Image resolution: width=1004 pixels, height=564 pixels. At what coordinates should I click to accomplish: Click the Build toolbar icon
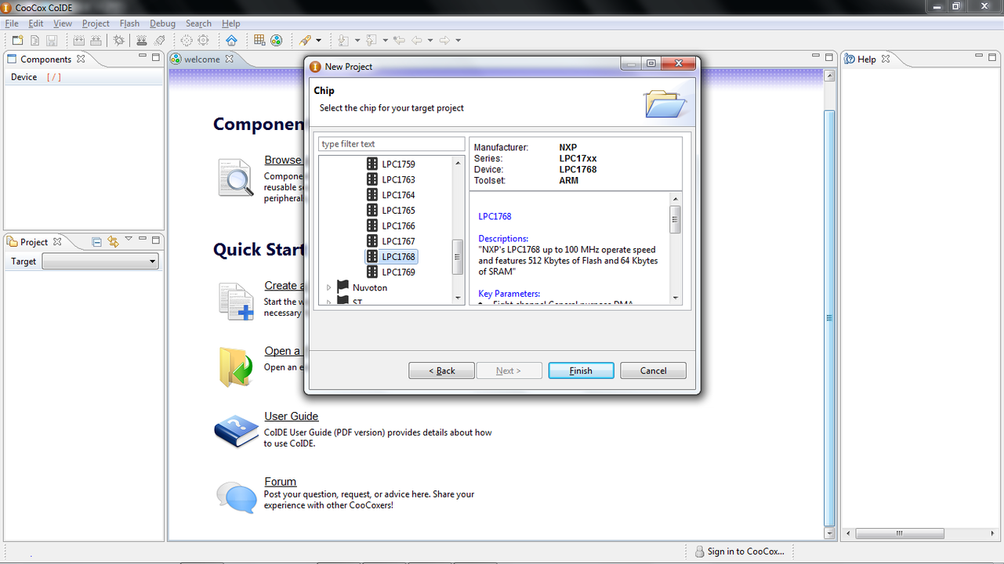pos(78,40)
